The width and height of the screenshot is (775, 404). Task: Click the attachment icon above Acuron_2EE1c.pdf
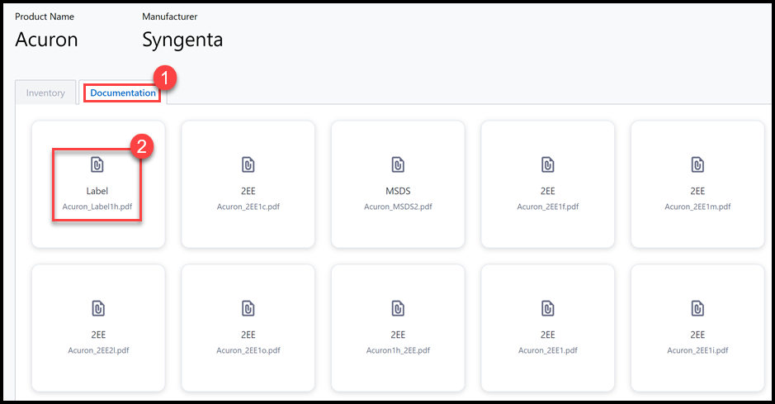point(248,164)
